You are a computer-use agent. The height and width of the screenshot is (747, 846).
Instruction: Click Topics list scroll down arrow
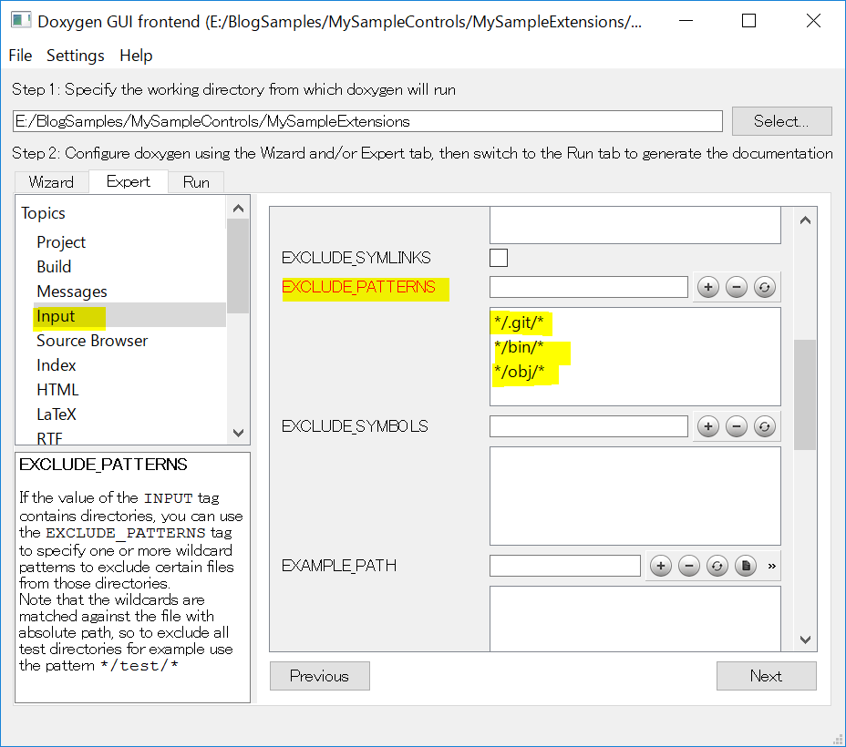click(x=238, y=433)
